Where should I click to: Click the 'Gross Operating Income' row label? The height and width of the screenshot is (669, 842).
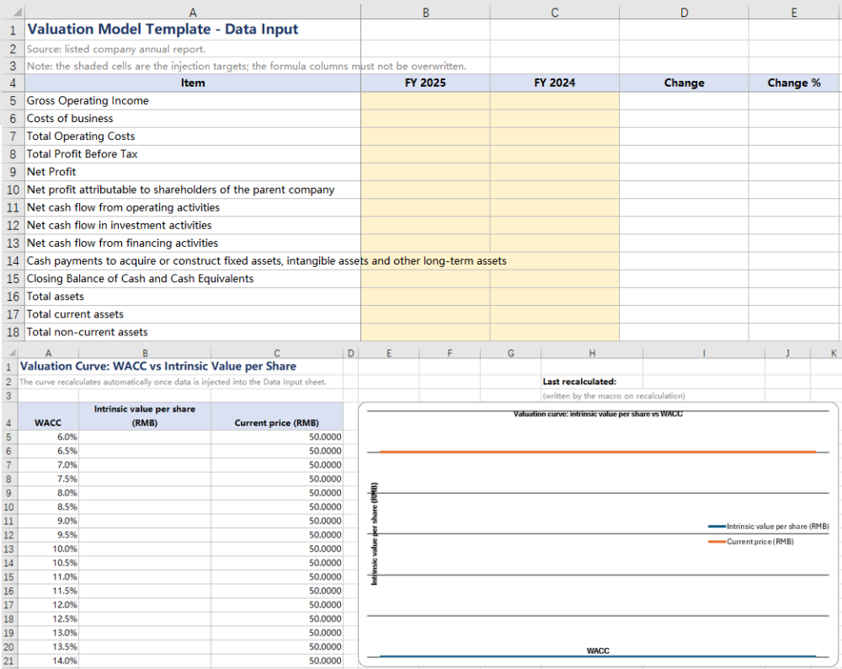(192, 101)
